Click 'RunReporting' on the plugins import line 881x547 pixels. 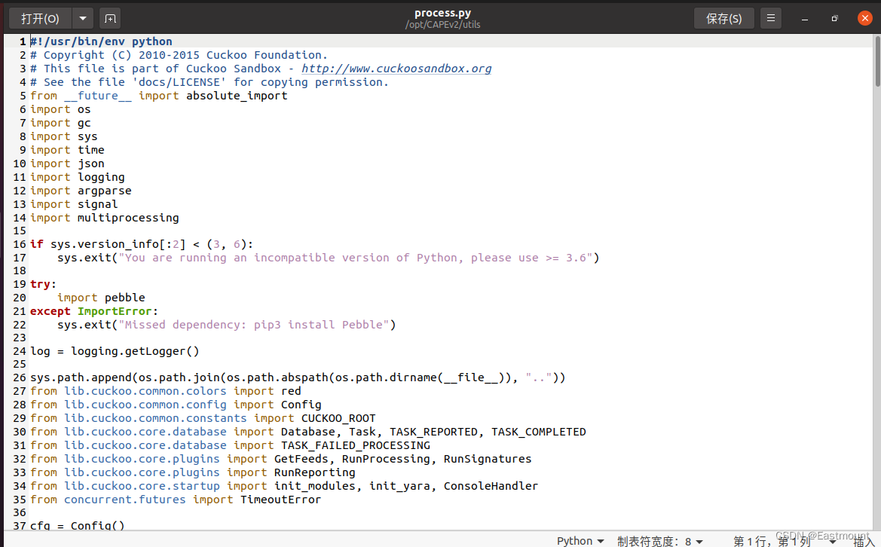pyautogui.click(x=315, y=472)
